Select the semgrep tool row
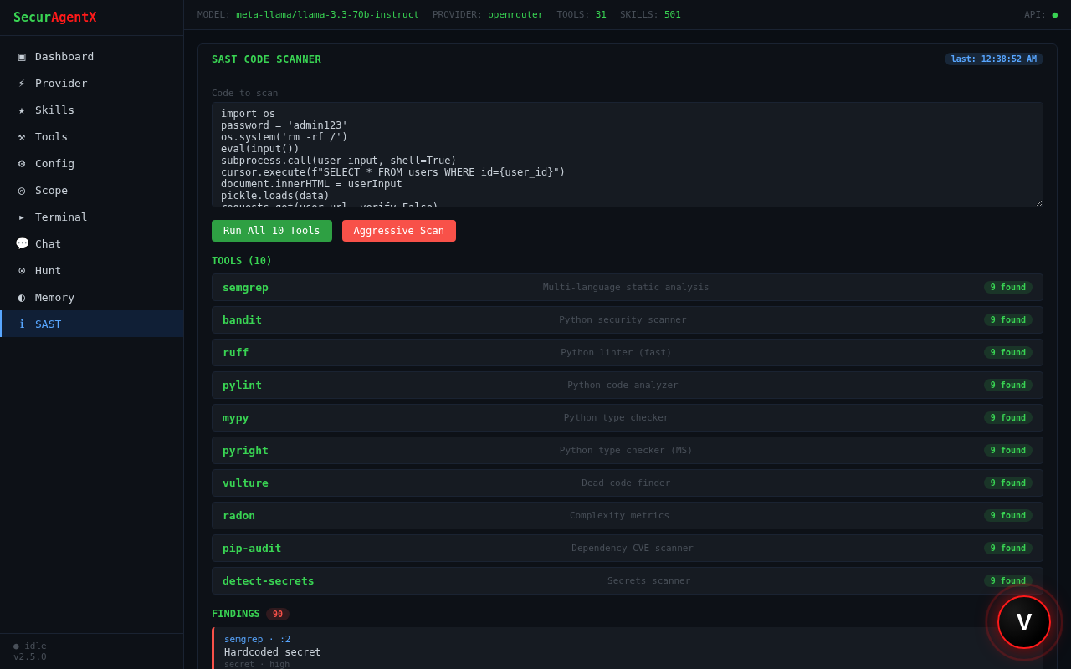This screenshot has height=669, width=1071. click(628, 287)
